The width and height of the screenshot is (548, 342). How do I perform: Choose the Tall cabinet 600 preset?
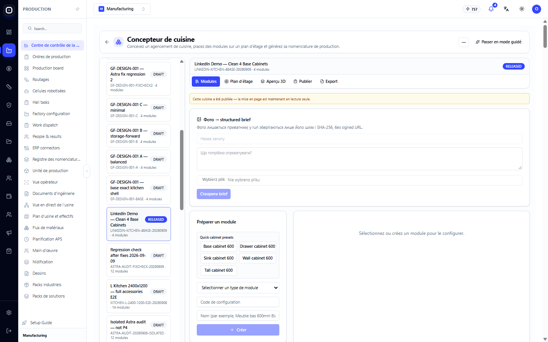[x=218, y=270]
